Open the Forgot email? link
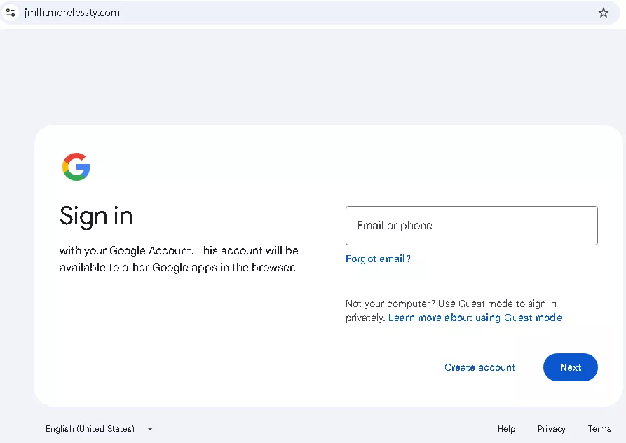 (378, 259)
